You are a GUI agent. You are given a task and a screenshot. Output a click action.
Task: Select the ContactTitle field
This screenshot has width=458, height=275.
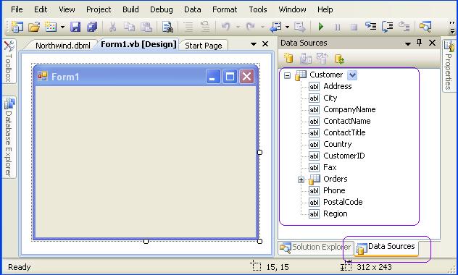[x=344, y=132]
